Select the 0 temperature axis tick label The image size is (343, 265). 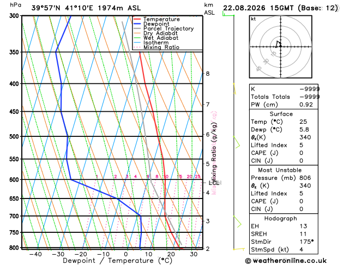coord(126,254)
